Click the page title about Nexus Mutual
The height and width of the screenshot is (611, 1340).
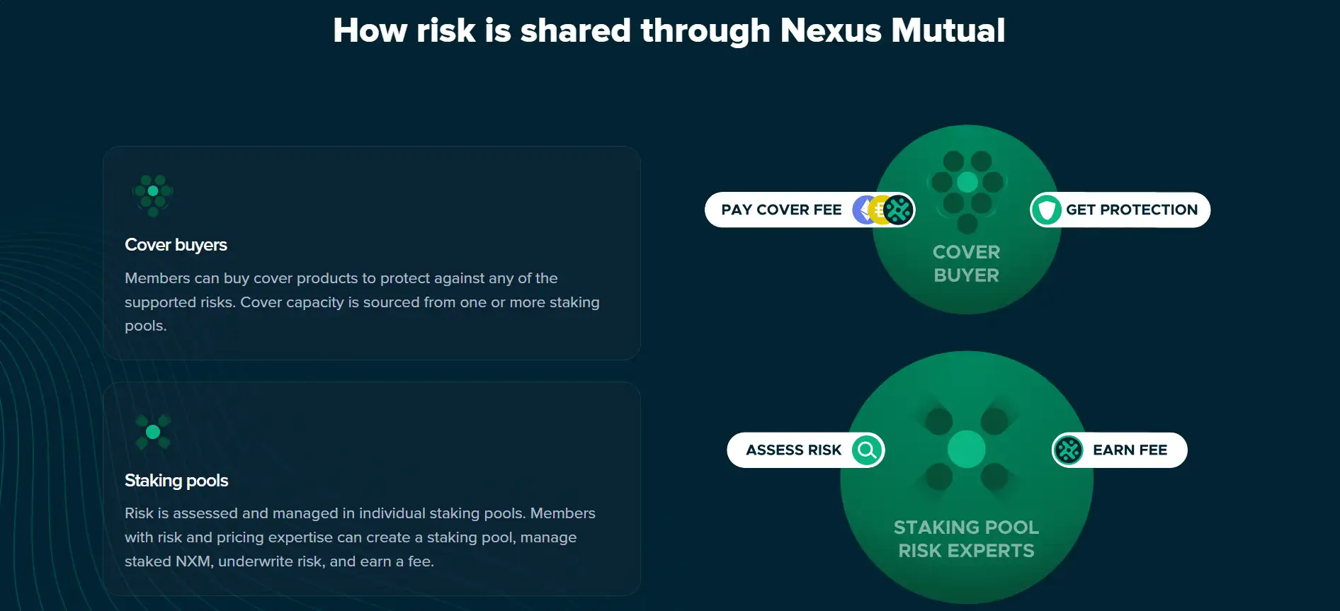669,30
